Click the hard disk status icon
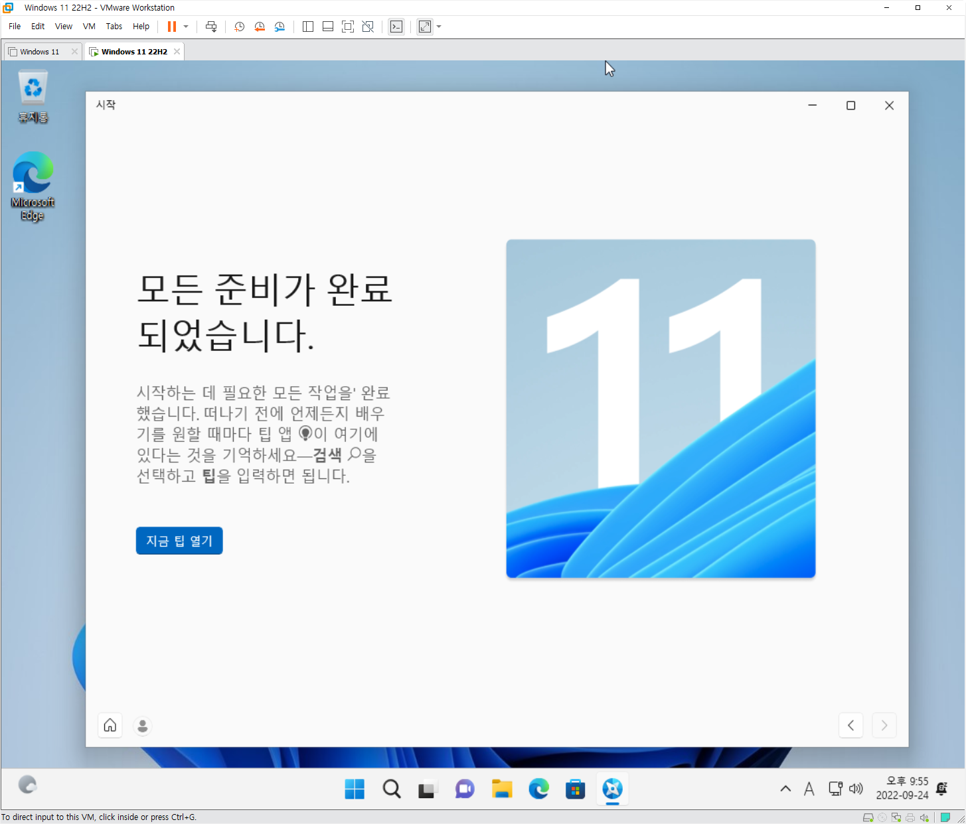Screen dimensions: 966x824 click(868, 817)
